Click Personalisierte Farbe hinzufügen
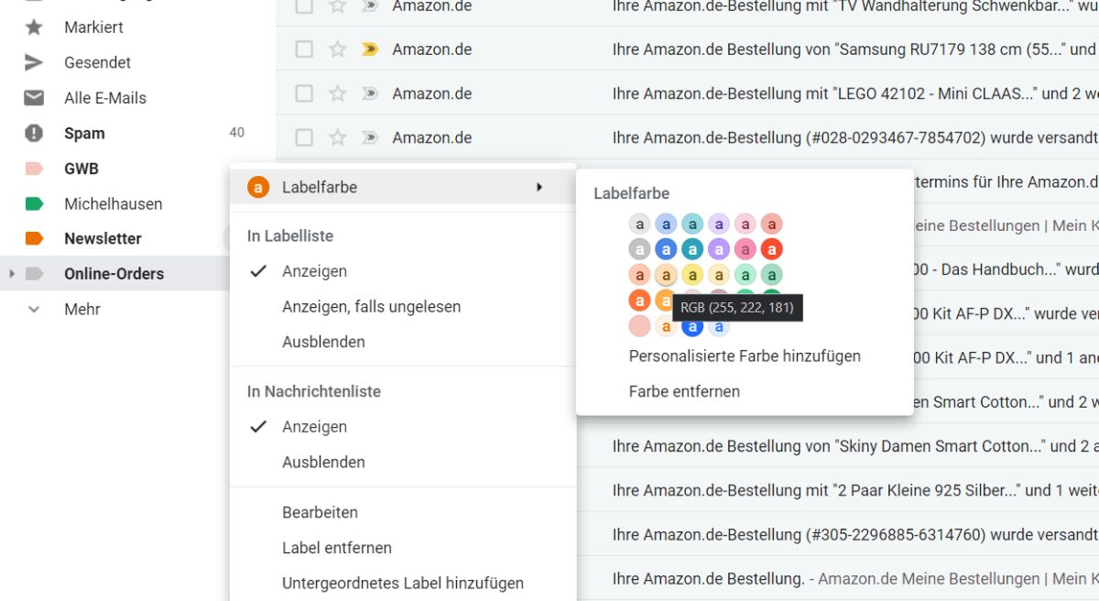This screenshot has height=601, width=1099. pos(744,356)
